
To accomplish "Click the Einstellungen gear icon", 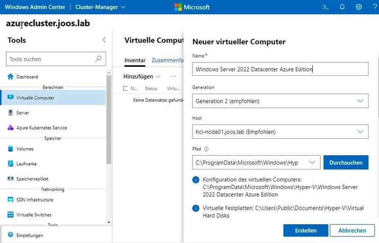I will (x=10, y=234).
